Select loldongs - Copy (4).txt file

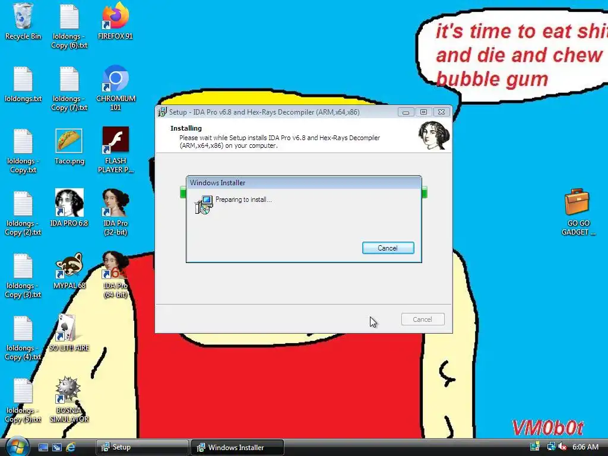pyautogui.click(x=23, y=338)
